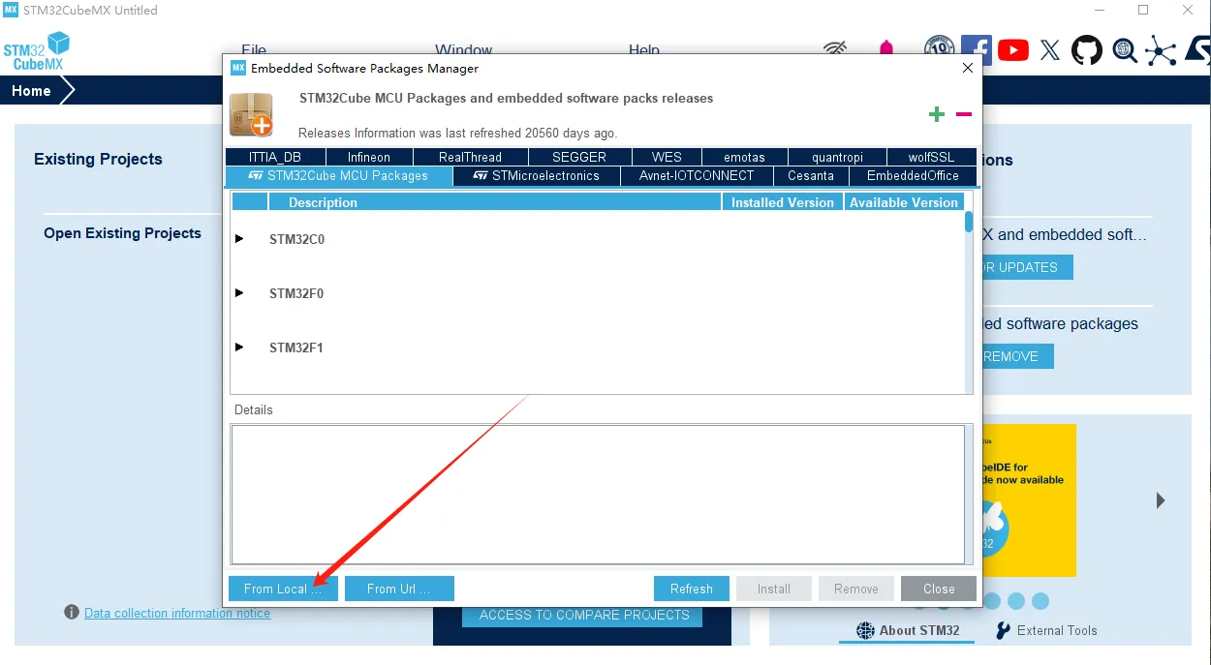The width and height of the screenshot is (1211, 665).
Task: Click the Refresh button
Action: [691, 589]
